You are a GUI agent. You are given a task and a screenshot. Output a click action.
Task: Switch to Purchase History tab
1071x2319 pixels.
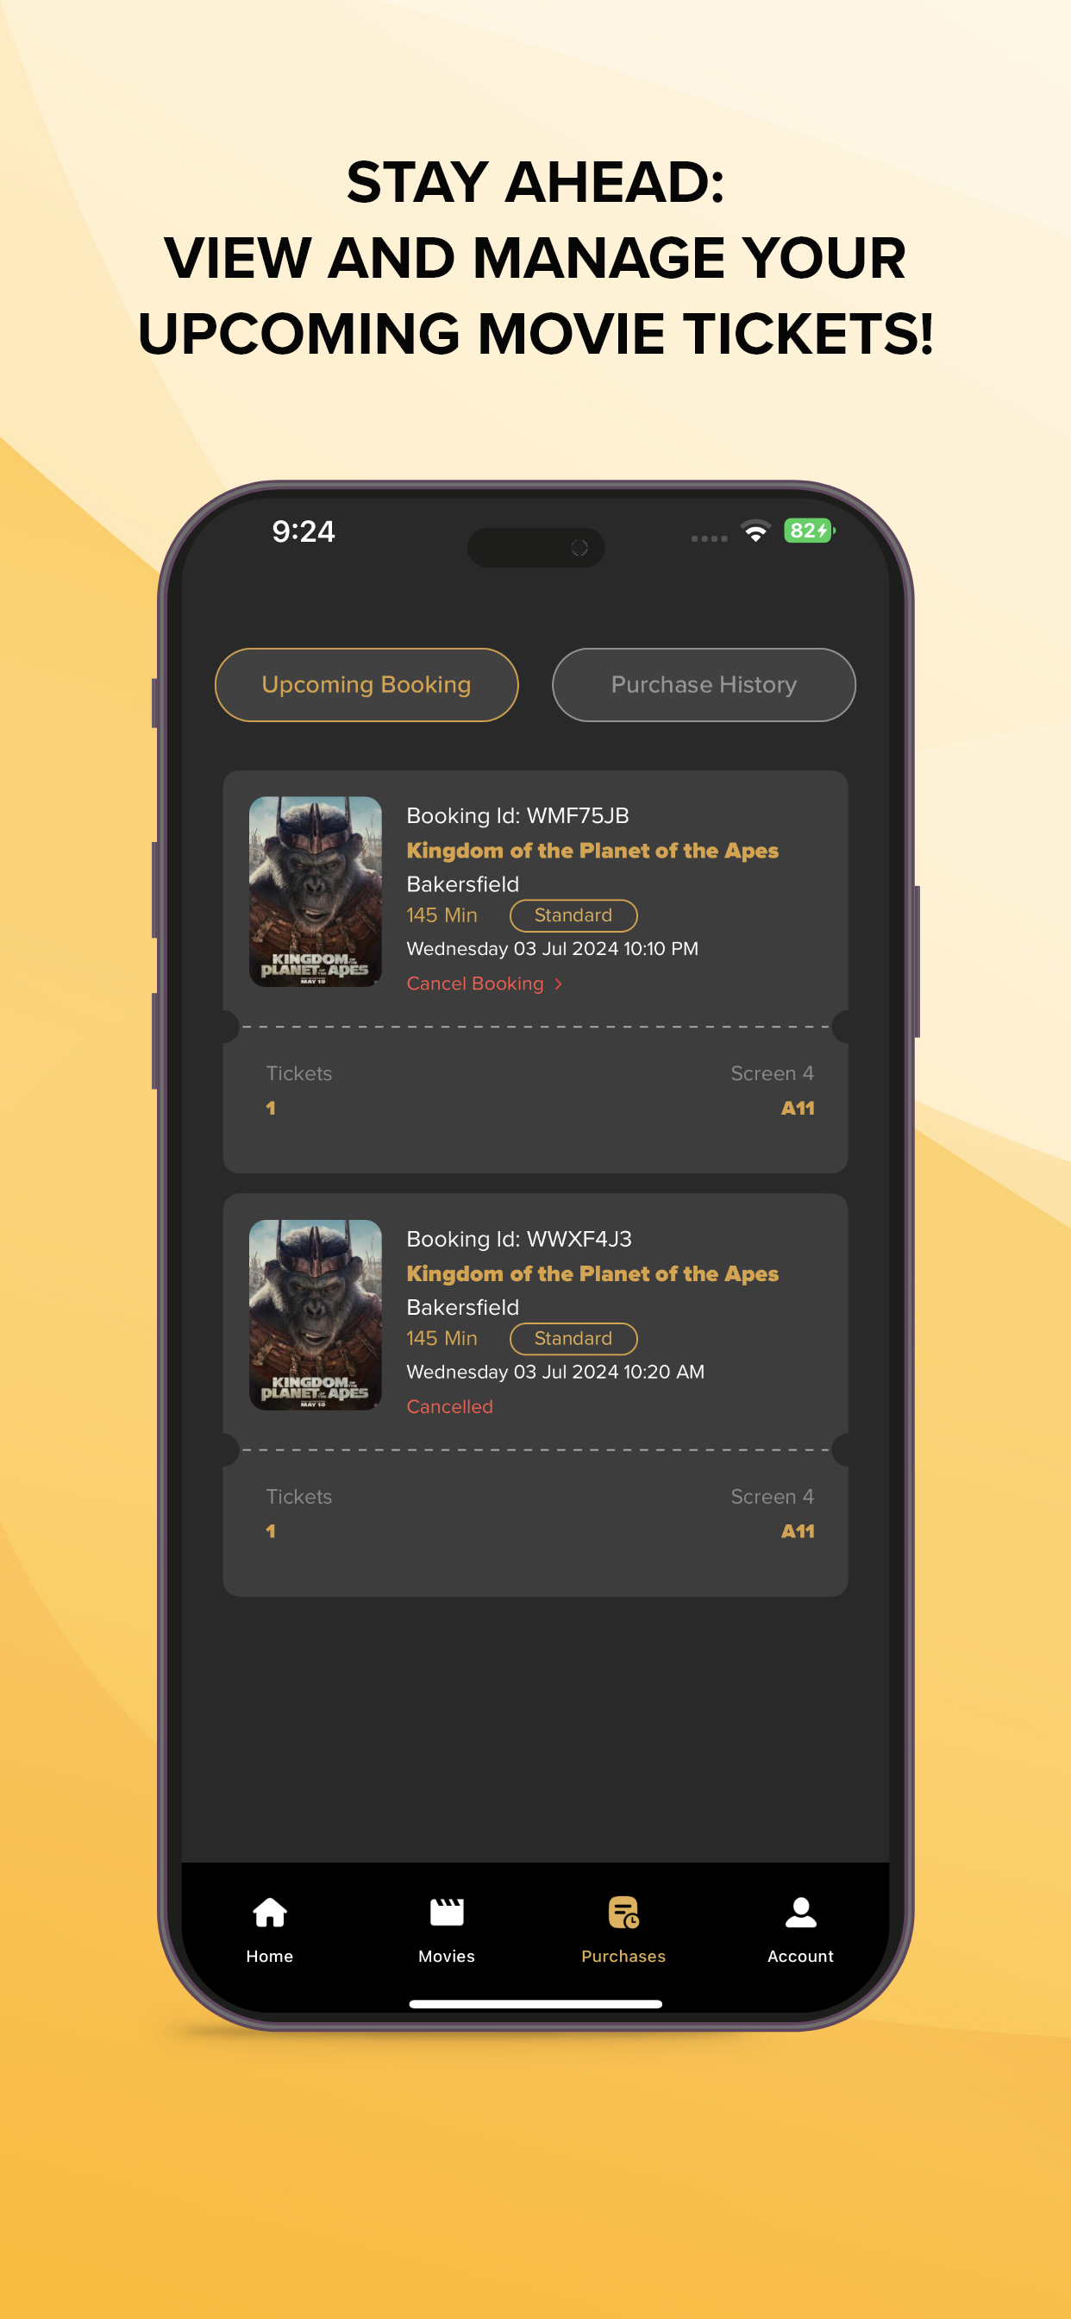click(x=703, y=684)
